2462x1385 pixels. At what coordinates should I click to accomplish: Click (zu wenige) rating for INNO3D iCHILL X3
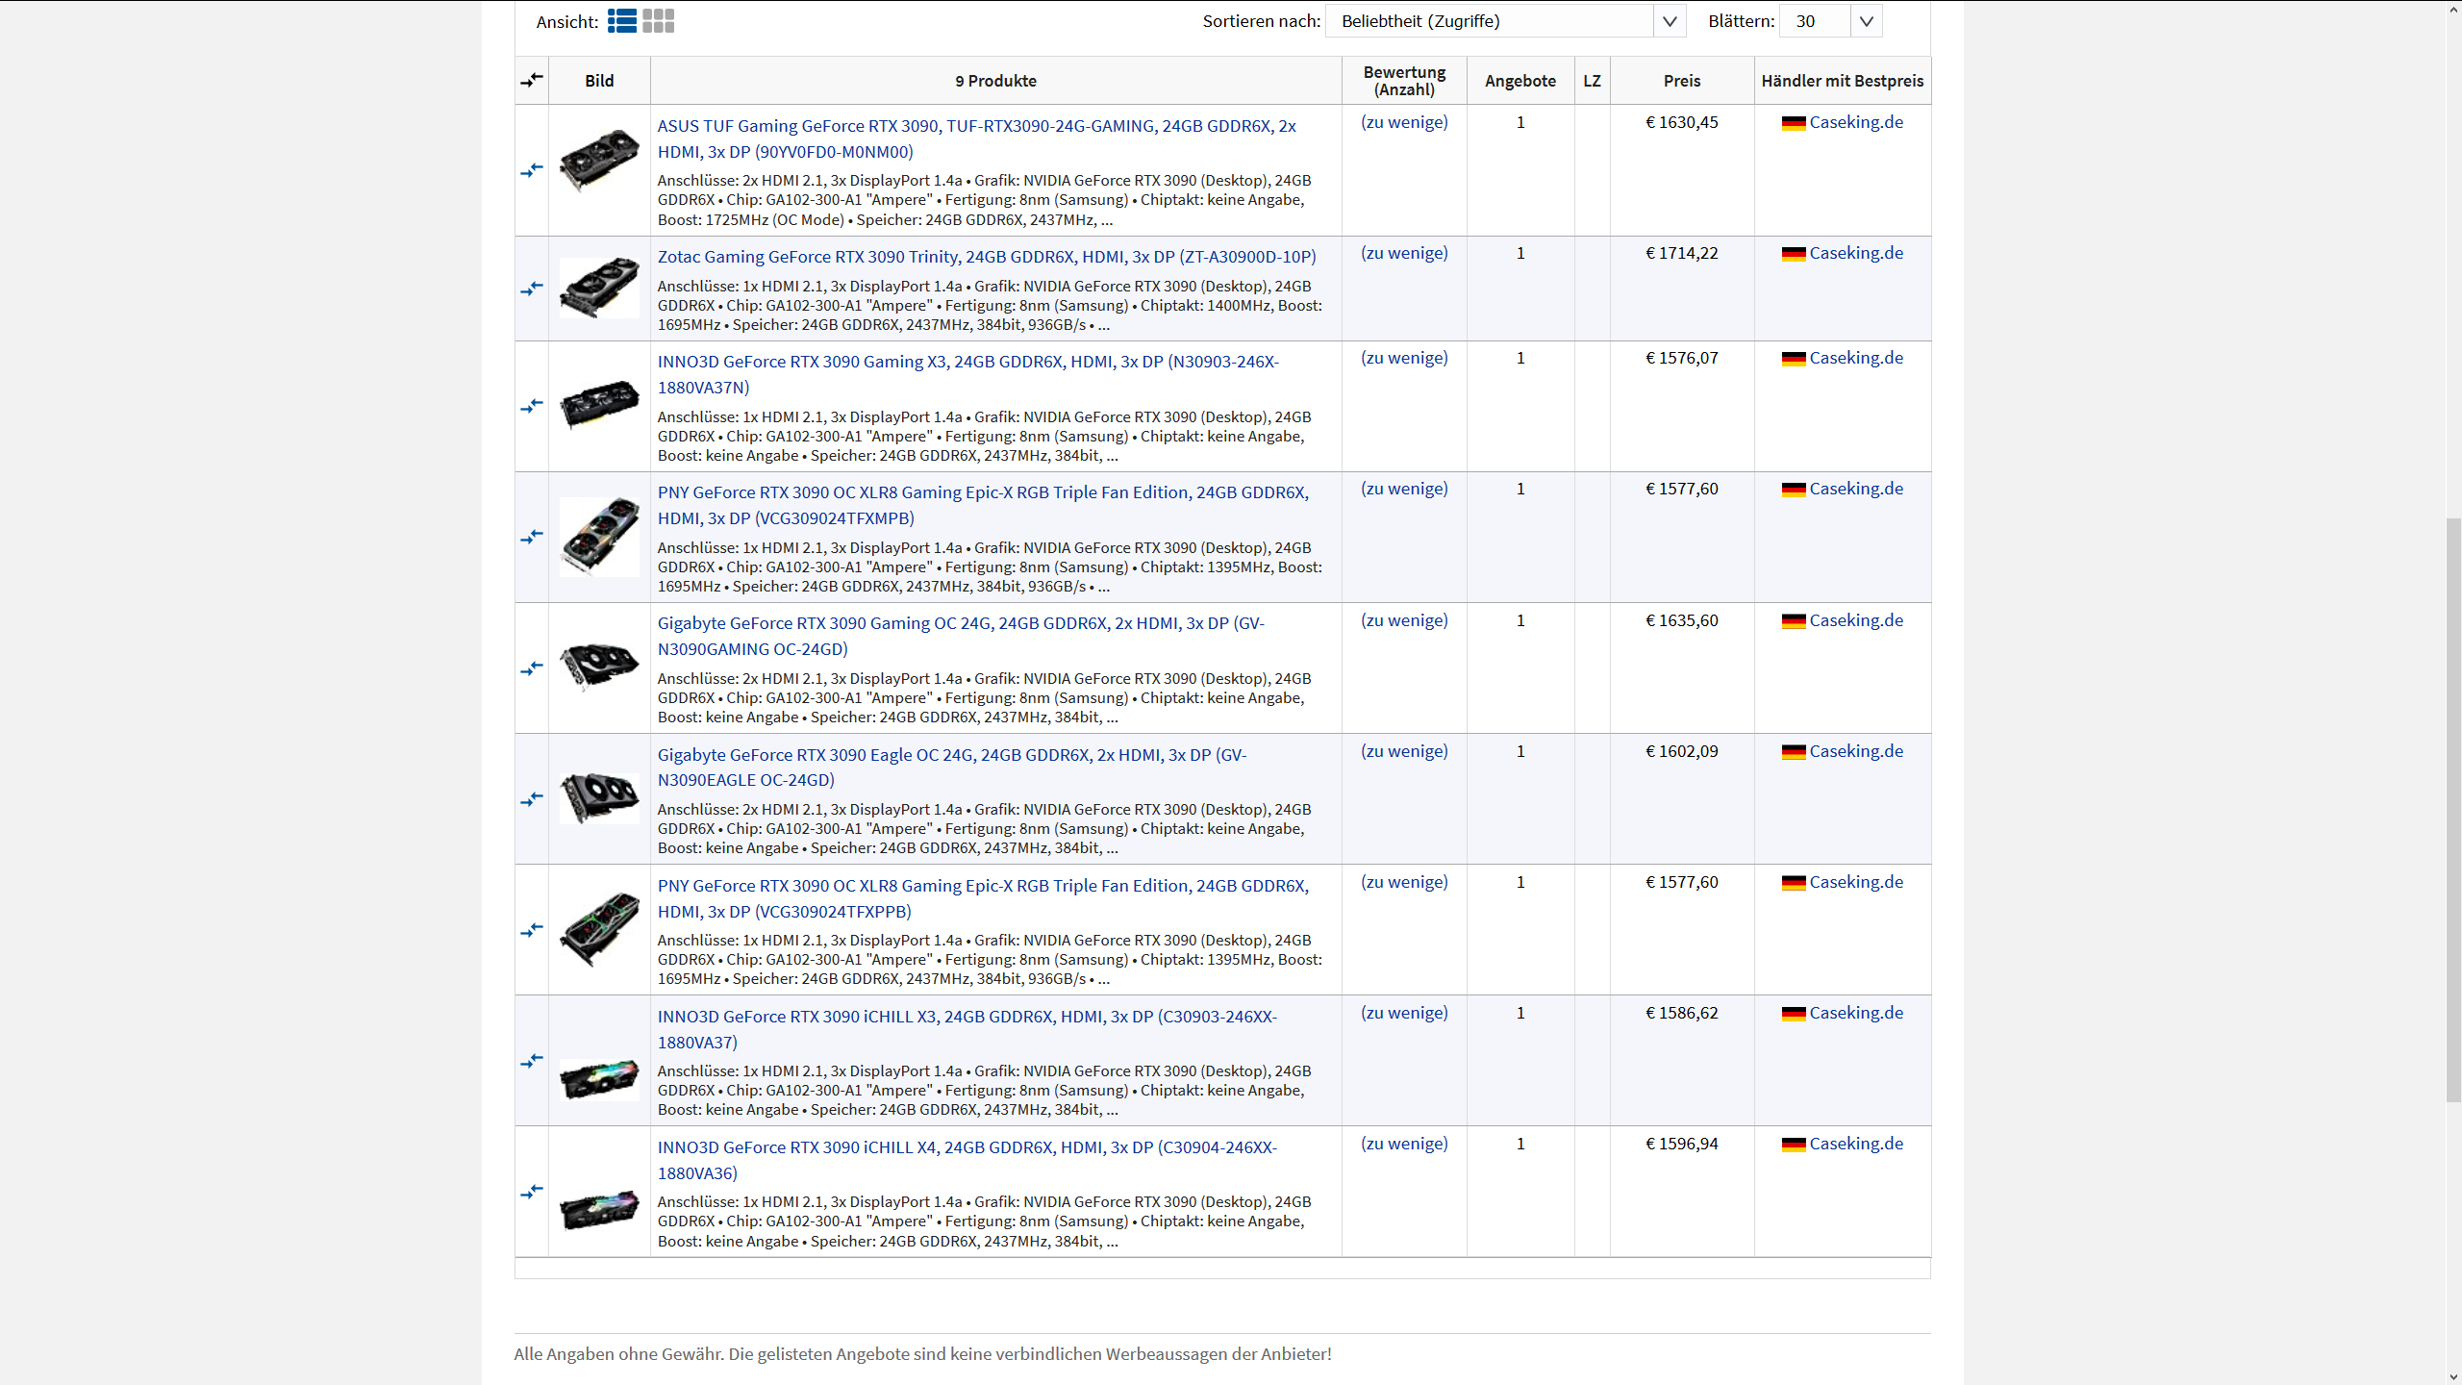coord(1403,1013)
